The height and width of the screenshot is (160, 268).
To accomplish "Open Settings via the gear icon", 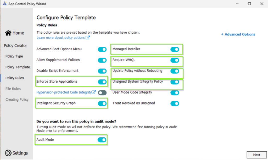I will (x=8, y=153).
